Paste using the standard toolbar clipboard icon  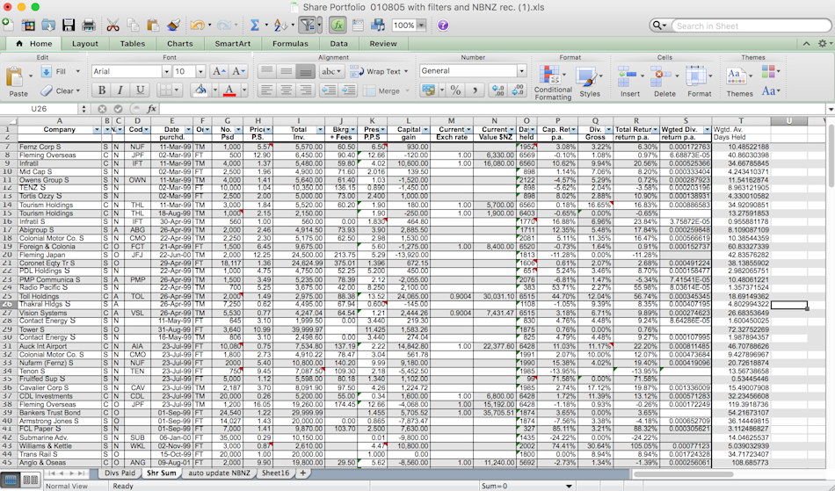[153, 25]
